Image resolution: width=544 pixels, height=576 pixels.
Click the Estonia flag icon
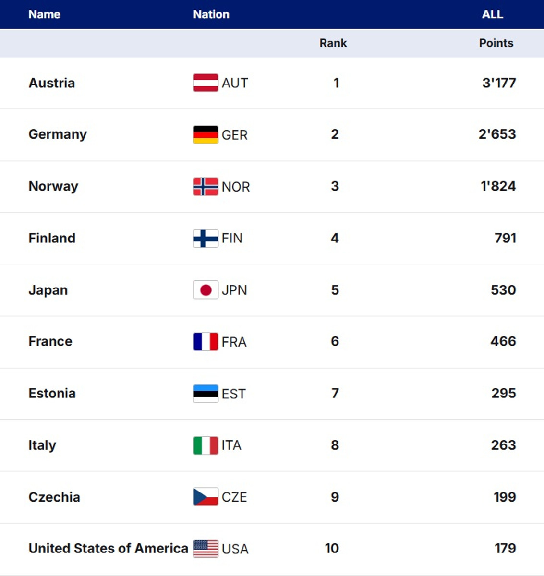pyautogui.click(x=206, y=394)
